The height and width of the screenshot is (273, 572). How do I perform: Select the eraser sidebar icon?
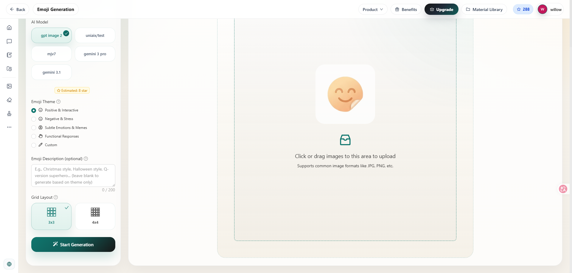[9, 100]
